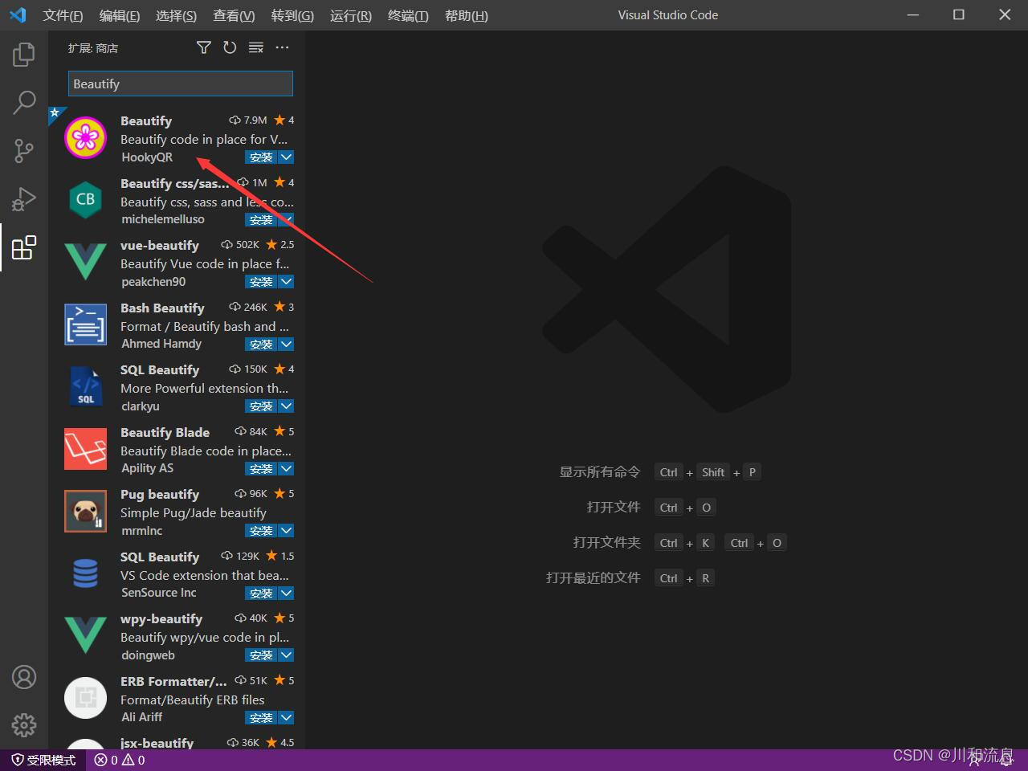Click the VS Code logo in title bar
1028x771 pixels.
coord(18,15)
